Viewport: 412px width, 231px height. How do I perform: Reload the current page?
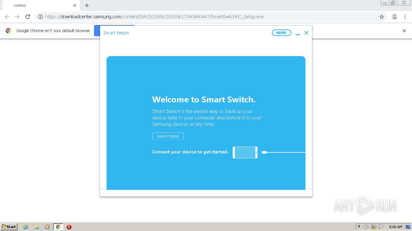[x=28, y=17]
